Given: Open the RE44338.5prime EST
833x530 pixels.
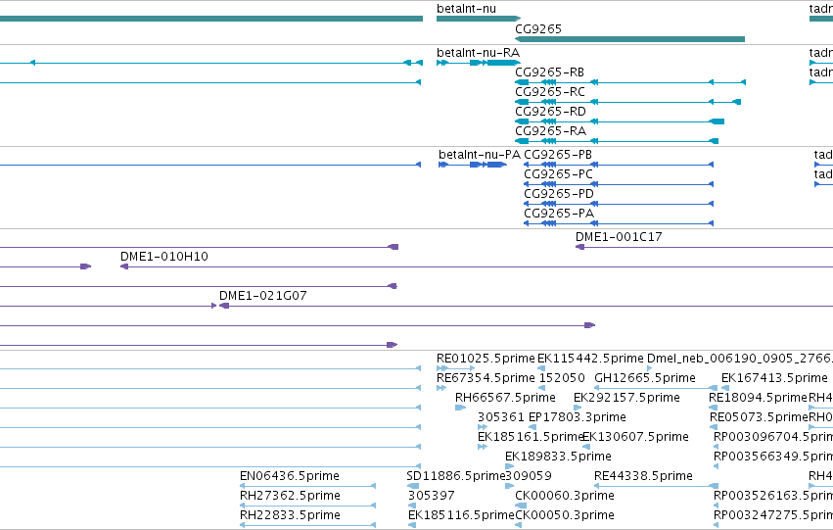Looking at the screenshot, I should (643, 477).
